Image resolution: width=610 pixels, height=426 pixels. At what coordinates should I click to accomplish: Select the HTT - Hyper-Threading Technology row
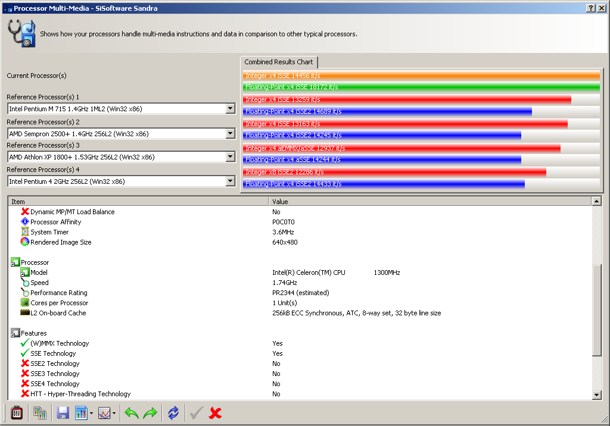[300, 394]
